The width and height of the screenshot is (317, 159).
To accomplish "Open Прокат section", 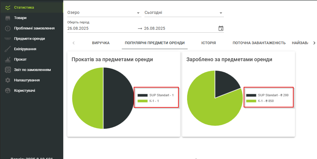I will (32, 59).
